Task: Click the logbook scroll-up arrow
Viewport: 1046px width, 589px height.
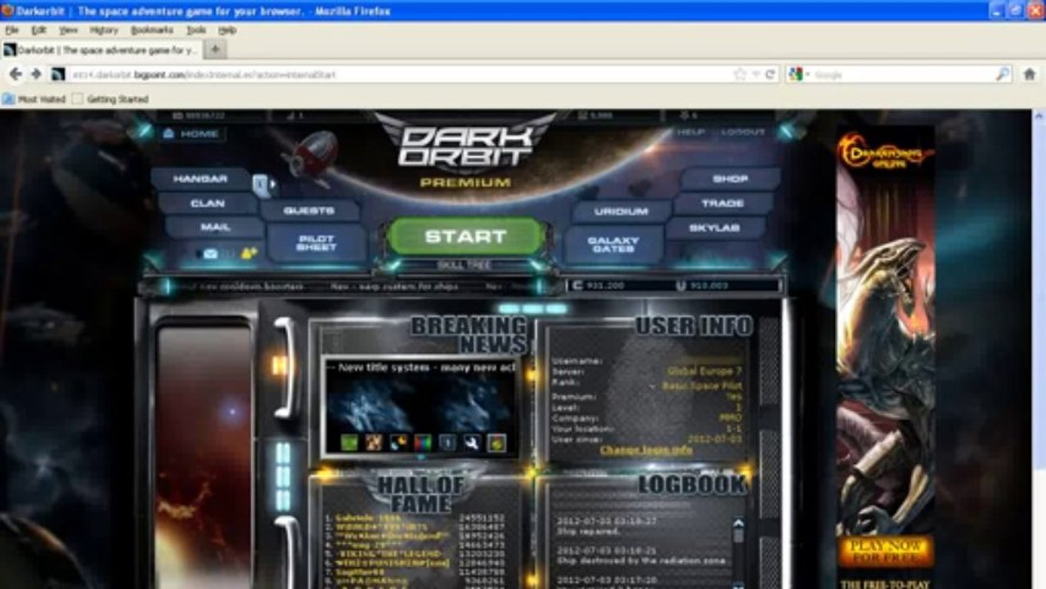Action: pos(738,524)
